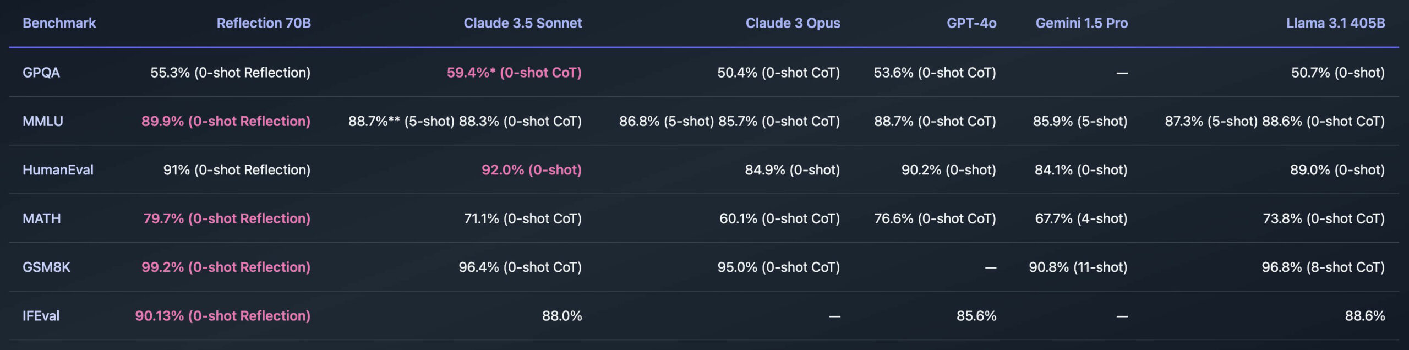Click the Claude 3 Opus header
This screenshot has width=1409, height=350.
coord(793,23)
